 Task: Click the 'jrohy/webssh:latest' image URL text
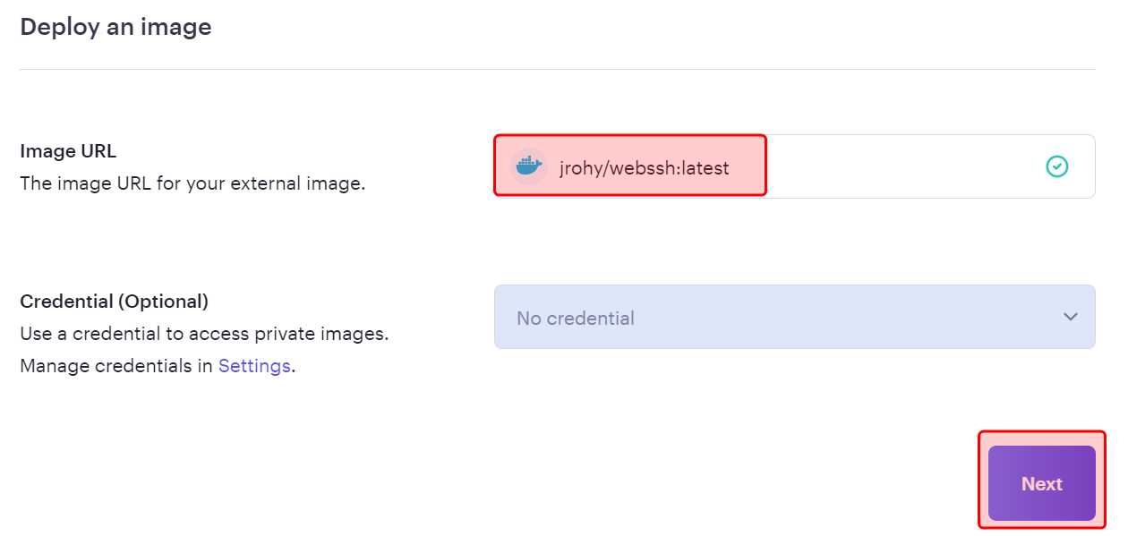[644, 167]
